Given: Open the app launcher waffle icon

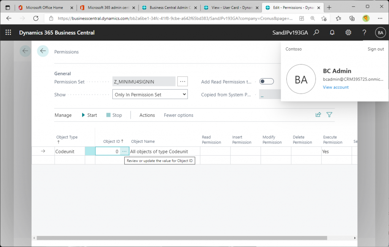Looking at the screenshot, I should 8,32.
